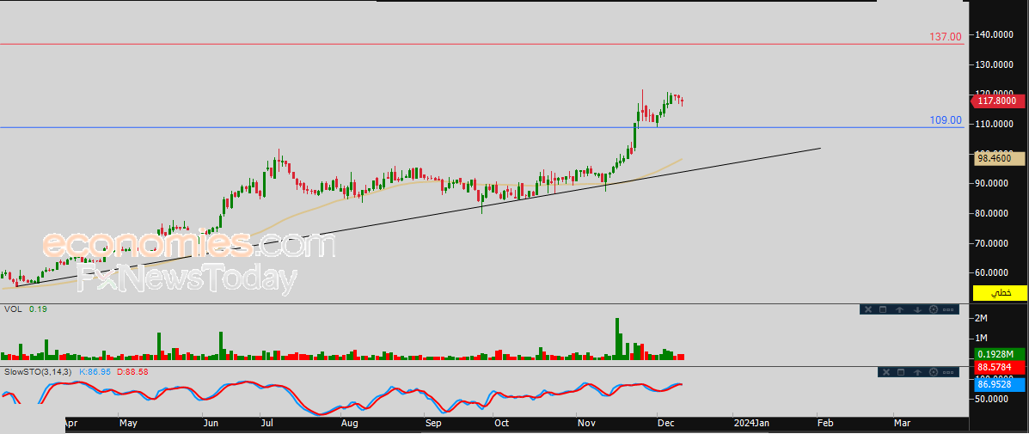Select the red 137.00 resistance line label
Screen dimensions: 1029x434
pyautogui.click(x=946, y=36)
